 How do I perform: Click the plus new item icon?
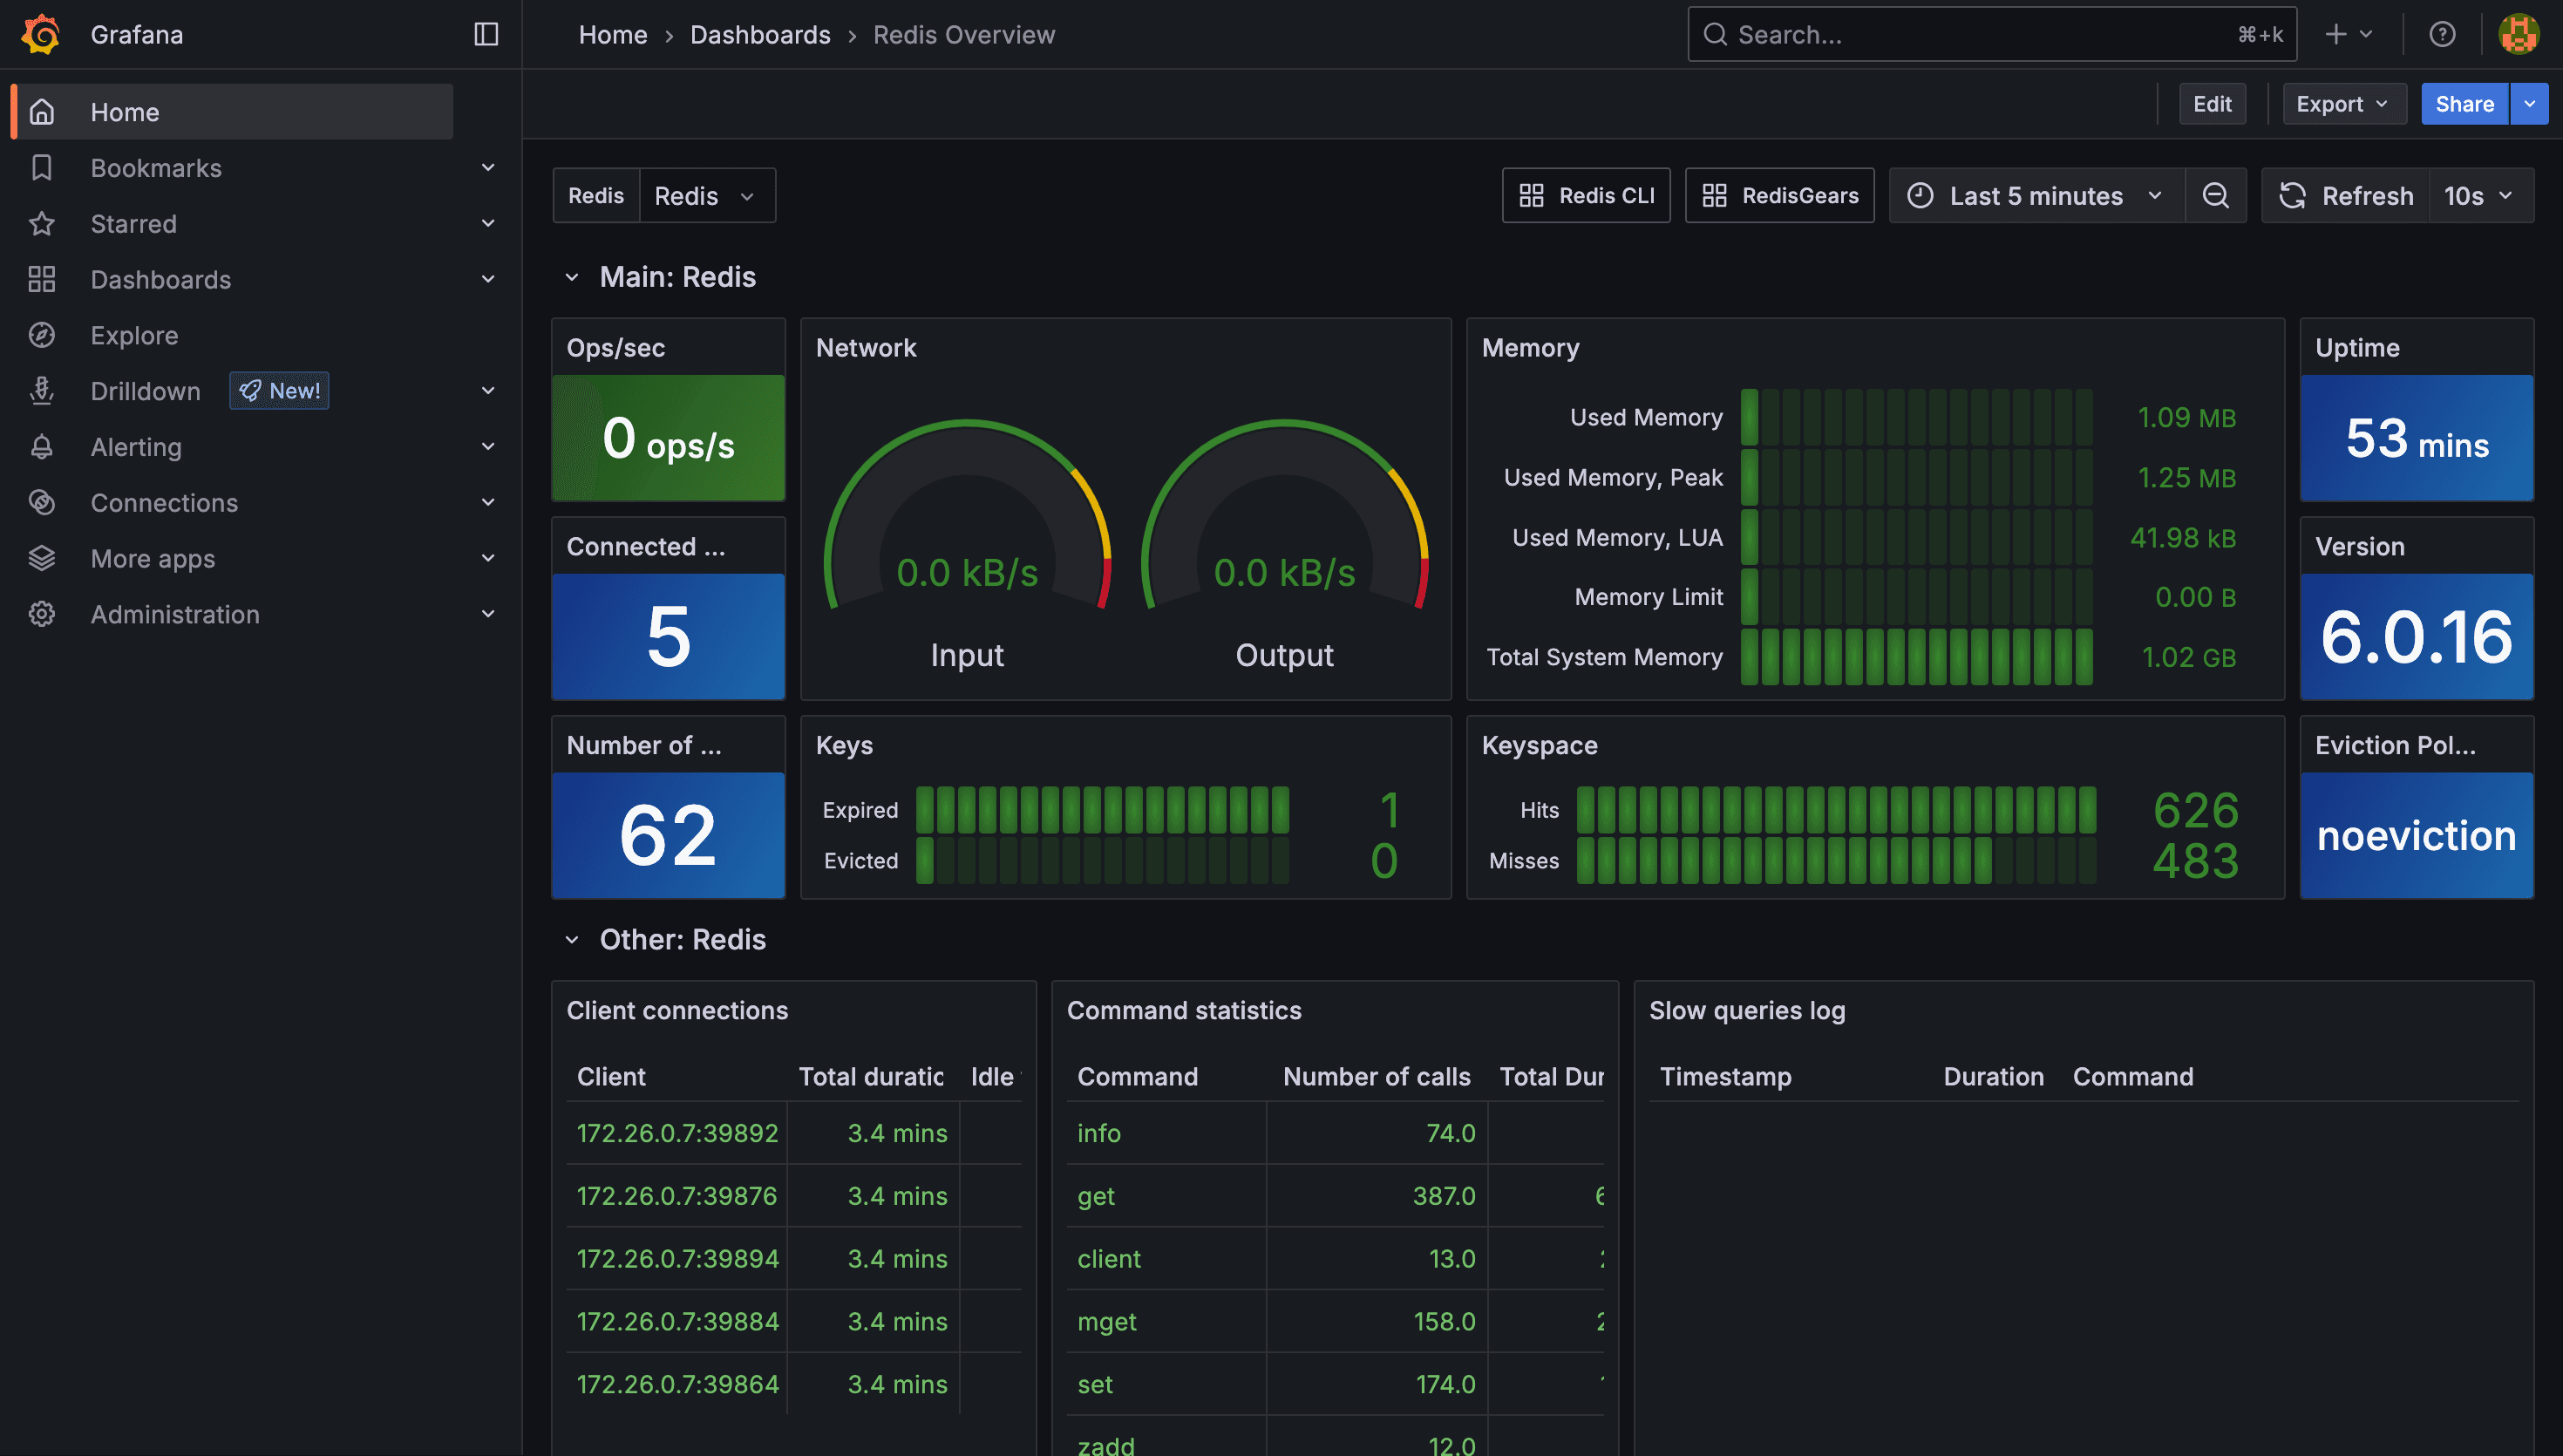pos(2335,34)
